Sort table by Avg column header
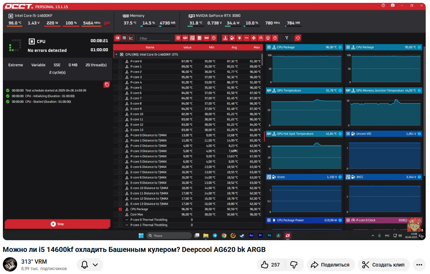430x274 pixels. pyautogui.click(x=234, y=47)
